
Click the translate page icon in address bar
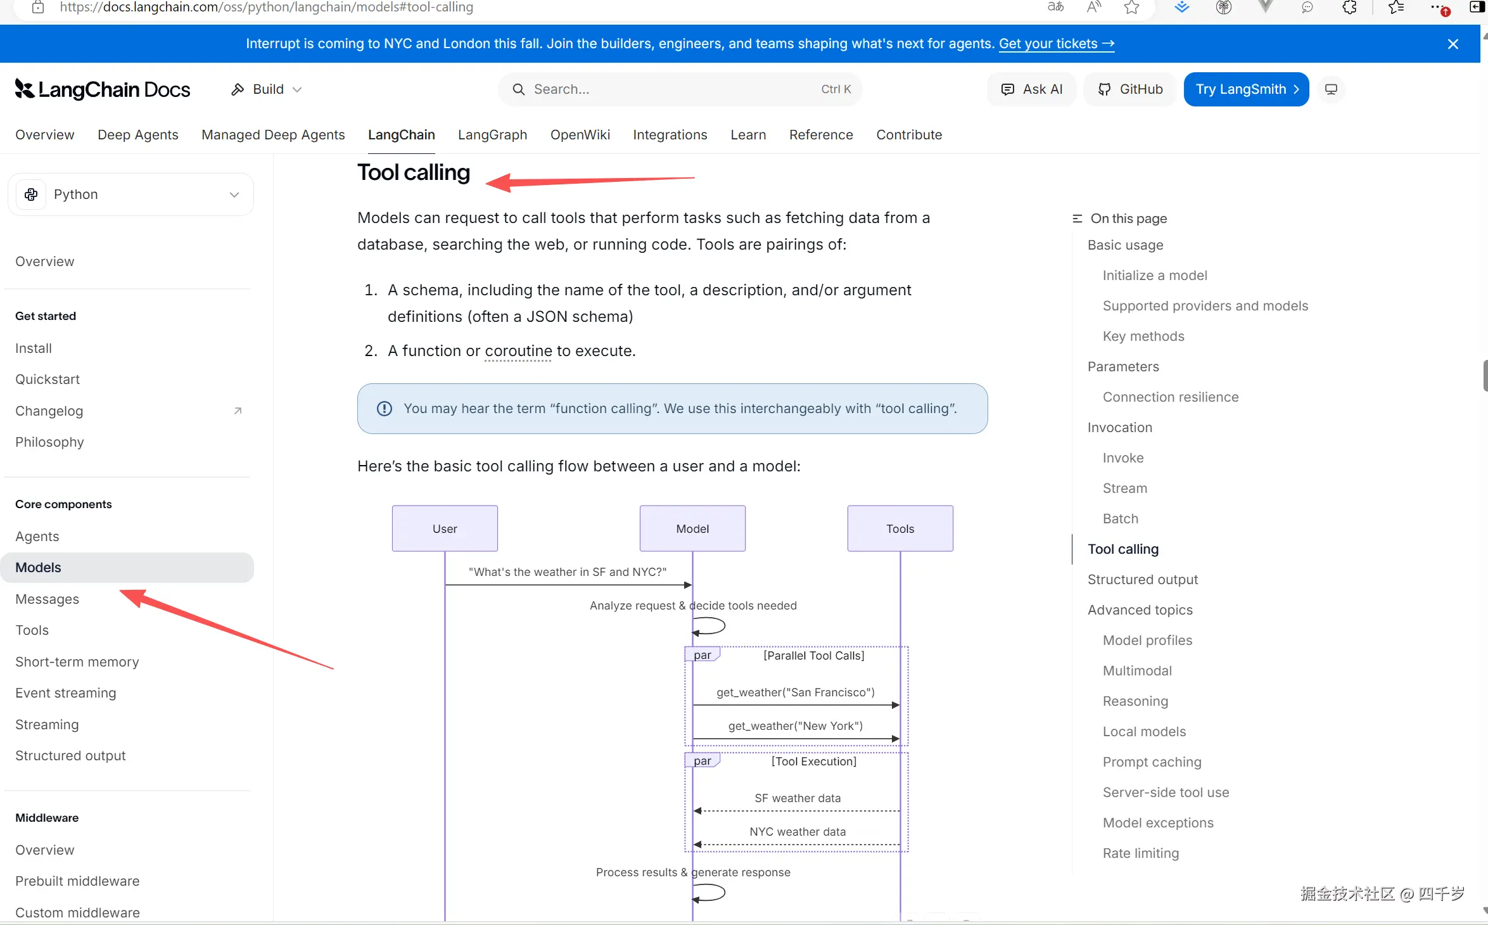(x=1055, y=7)
